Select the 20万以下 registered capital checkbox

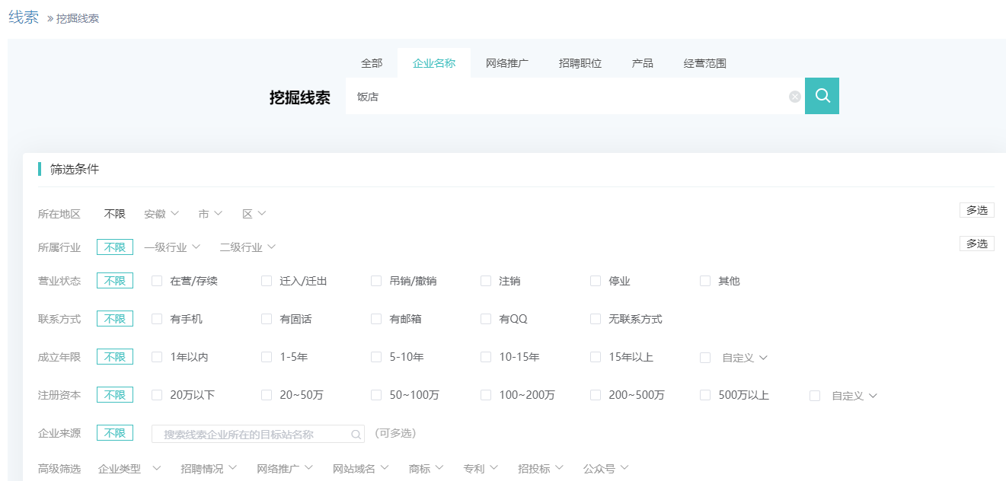157,395
